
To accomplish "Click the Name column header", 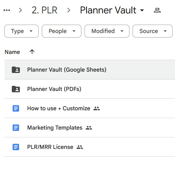I will pyautogui.click(x=12, y=52).
